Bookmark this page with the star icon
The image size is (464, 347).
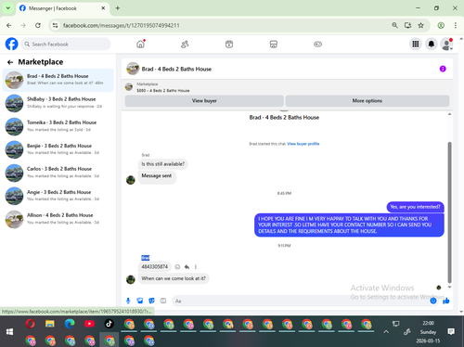point(420,25)
